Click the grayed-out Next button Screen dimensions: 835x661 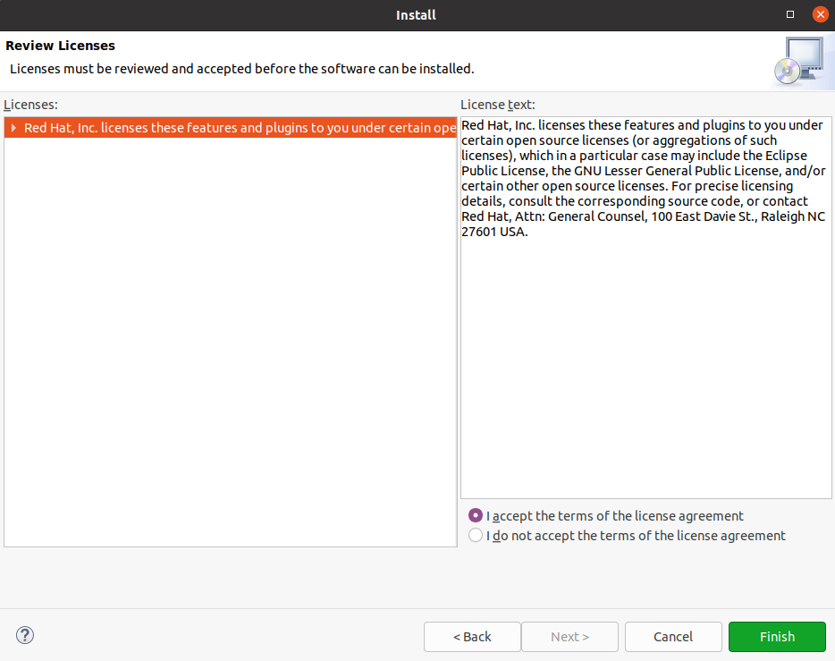[x=569, y=637]
